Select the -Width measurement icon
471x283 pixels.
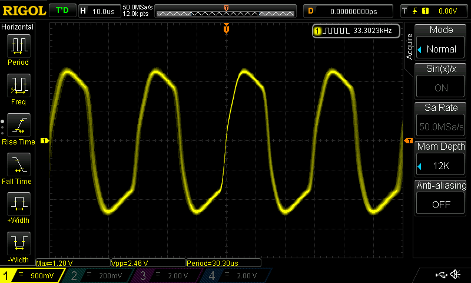pos(19,243)
